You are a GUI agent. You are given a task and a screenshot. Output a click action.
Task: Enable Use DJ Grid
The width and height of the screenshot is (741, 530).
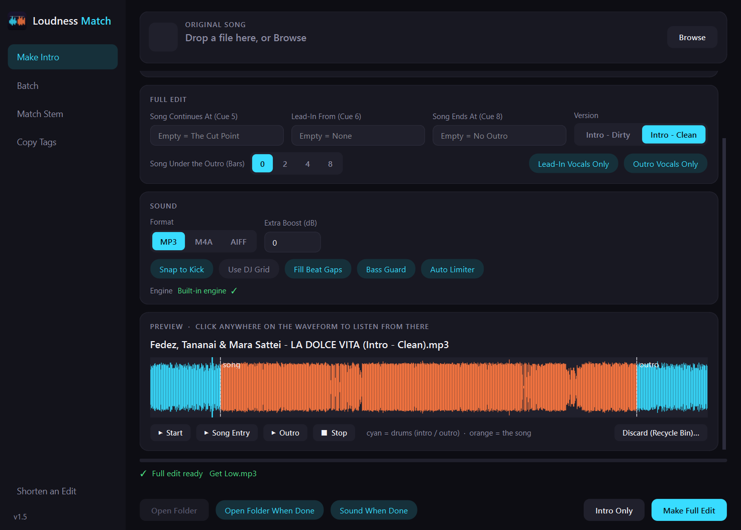pyautogui.click(x=249, y=269)
